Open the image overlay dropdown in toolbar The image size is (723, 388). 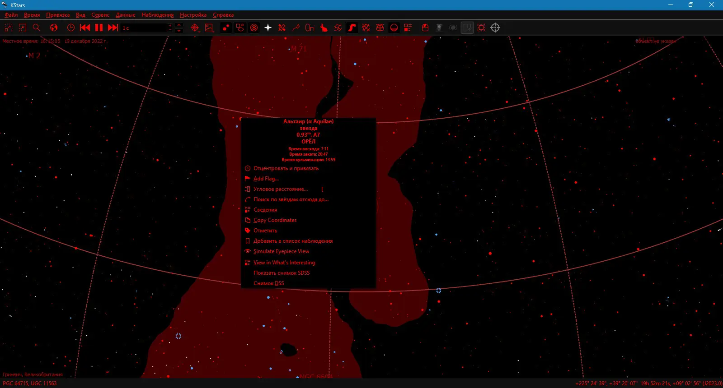pos(209,28)
